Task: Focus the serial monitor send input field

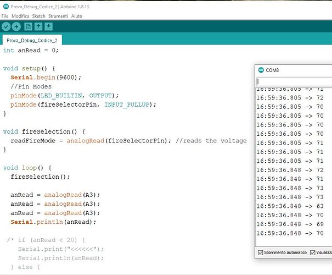Action: [294, 82]
